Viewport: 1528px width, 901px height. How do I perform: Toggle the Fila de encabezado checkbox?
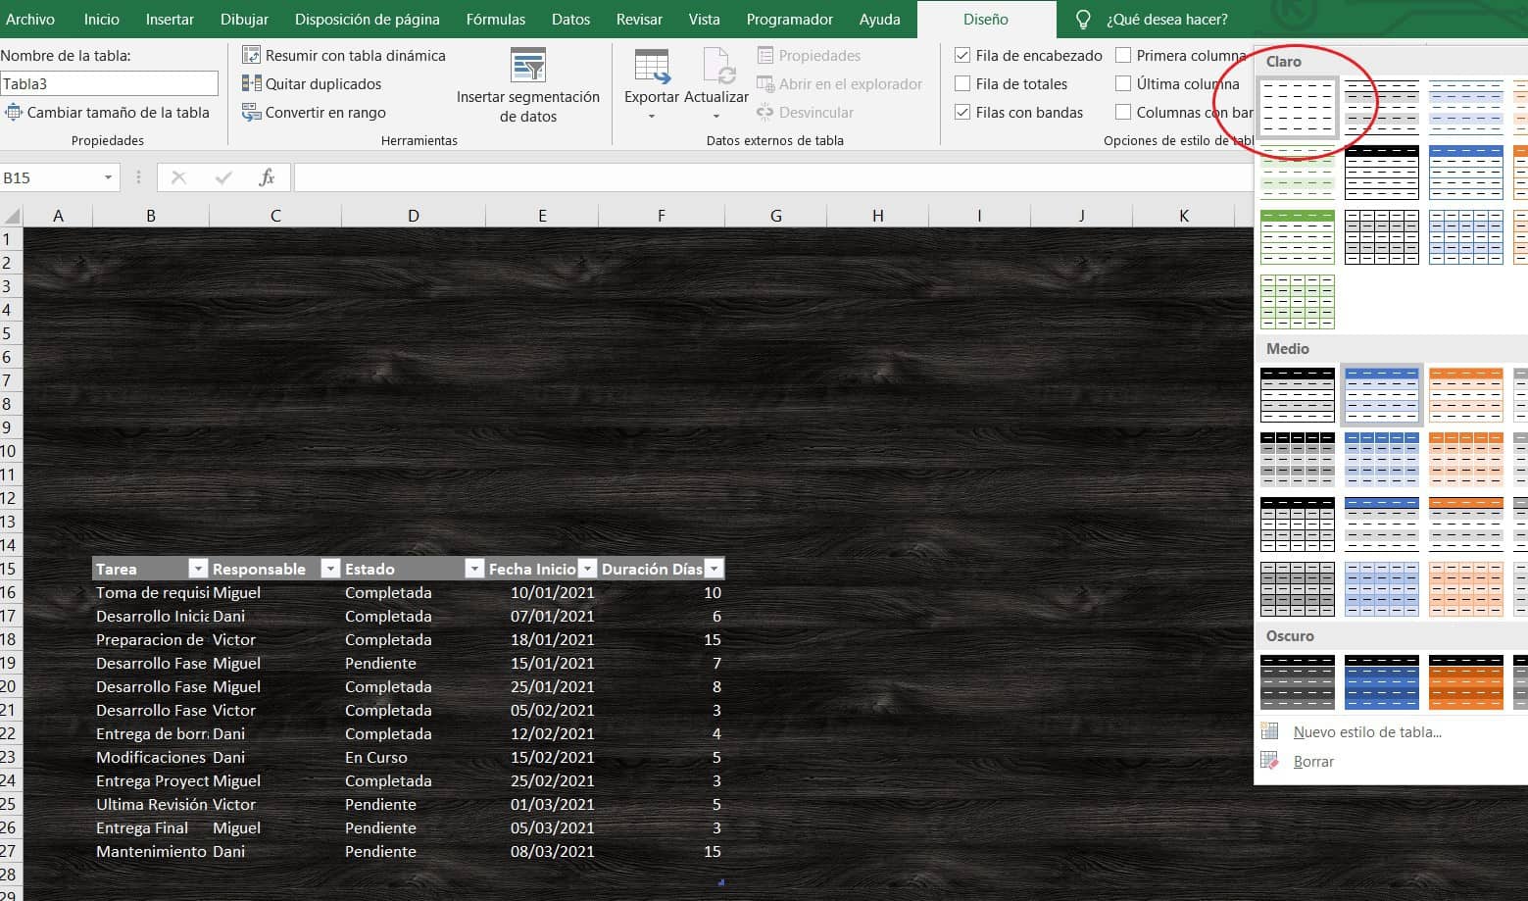[962, 55]
